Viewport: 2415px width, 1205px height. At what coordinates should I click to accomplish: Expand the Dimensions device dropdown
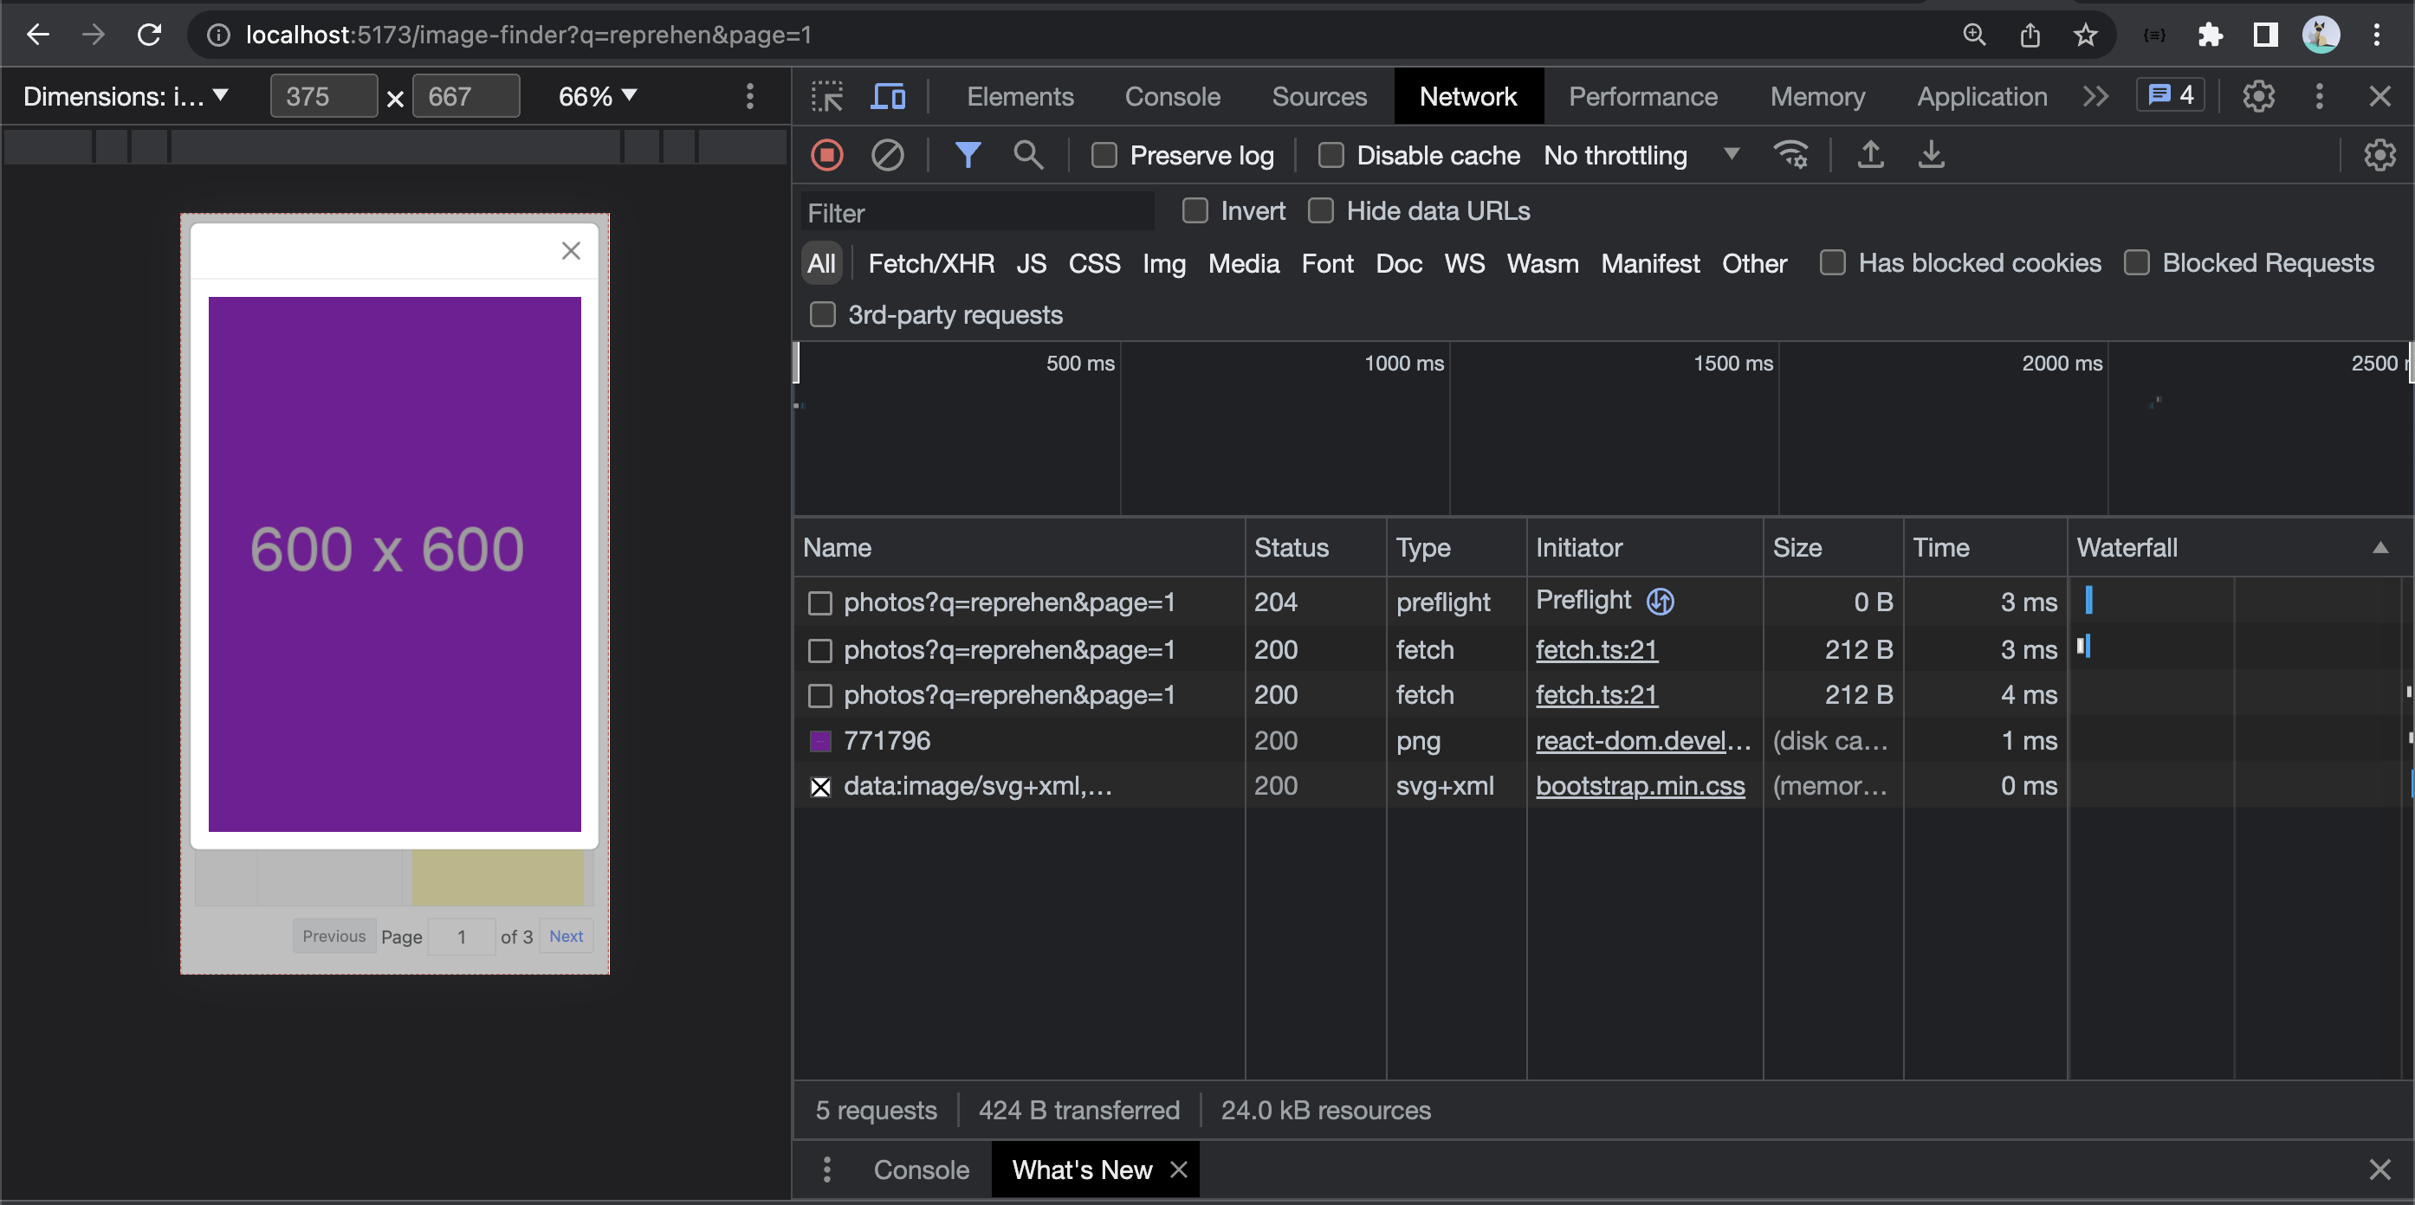[x=125, y=96]
